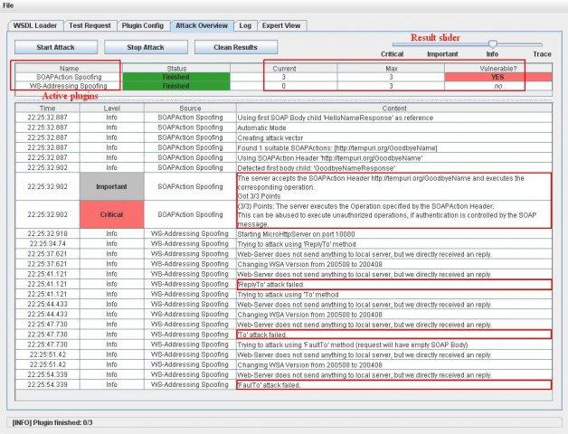
Task: Click the '[INFO] Plugin finished: 0/3' status bar text
Action: coord(52,422)
